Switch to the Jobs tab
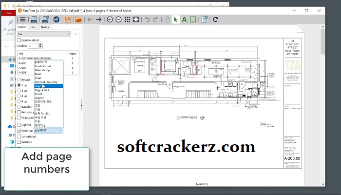Screen dimensions: 341x195 click(32, 27)
